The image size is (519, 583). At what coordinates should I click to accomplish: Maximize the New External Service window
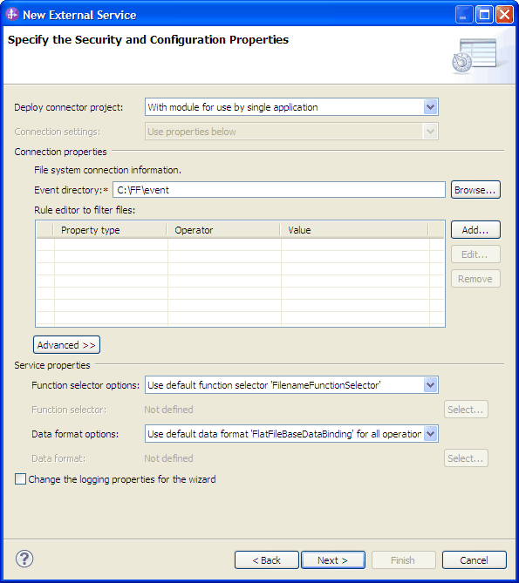pyautogui.click(x=484, y=15)
